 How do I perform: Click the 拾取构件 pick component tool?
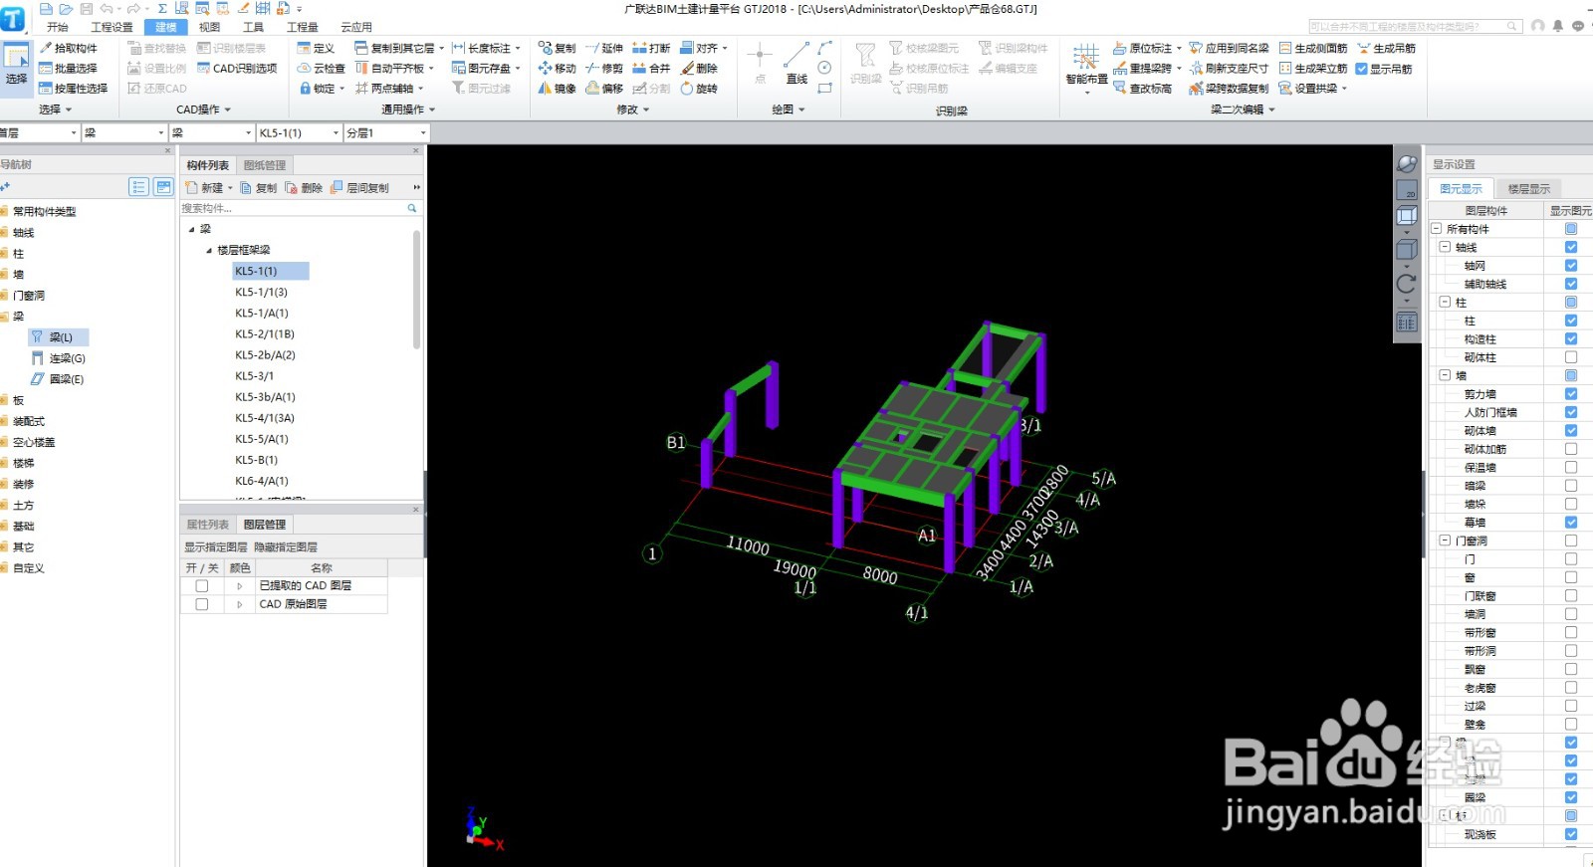(69, 48)
